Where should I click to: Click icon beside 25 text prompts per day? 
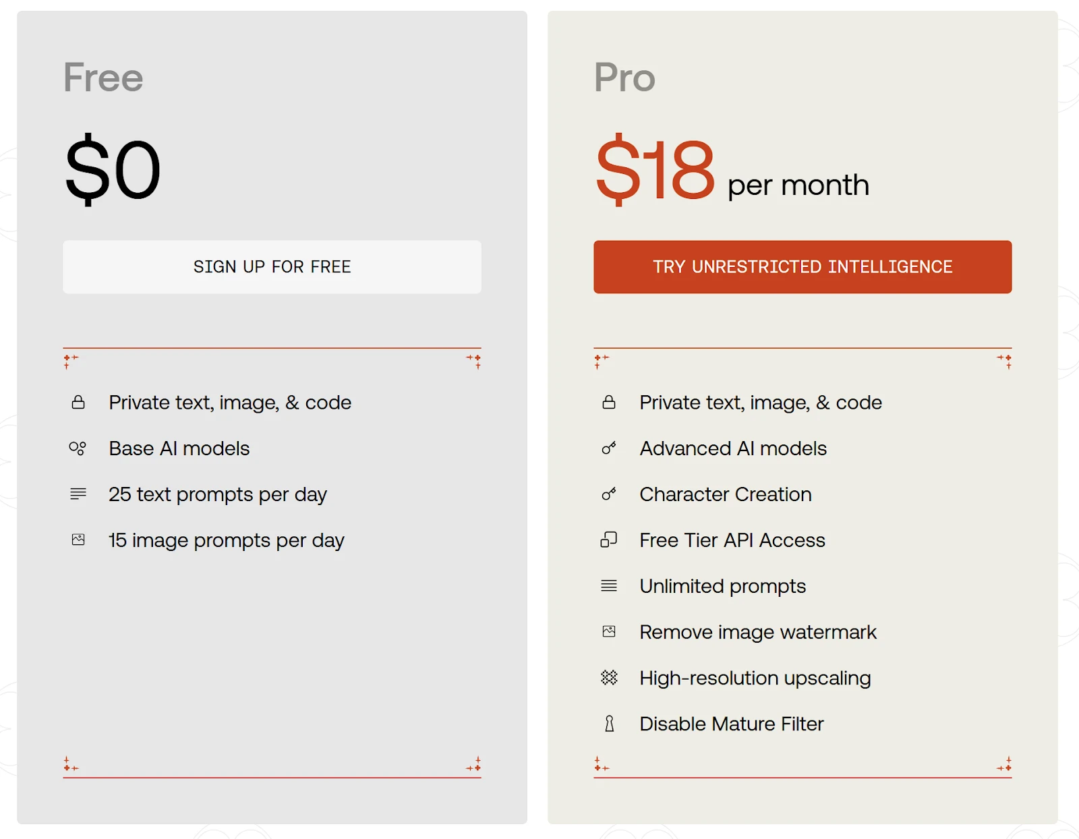78,494
